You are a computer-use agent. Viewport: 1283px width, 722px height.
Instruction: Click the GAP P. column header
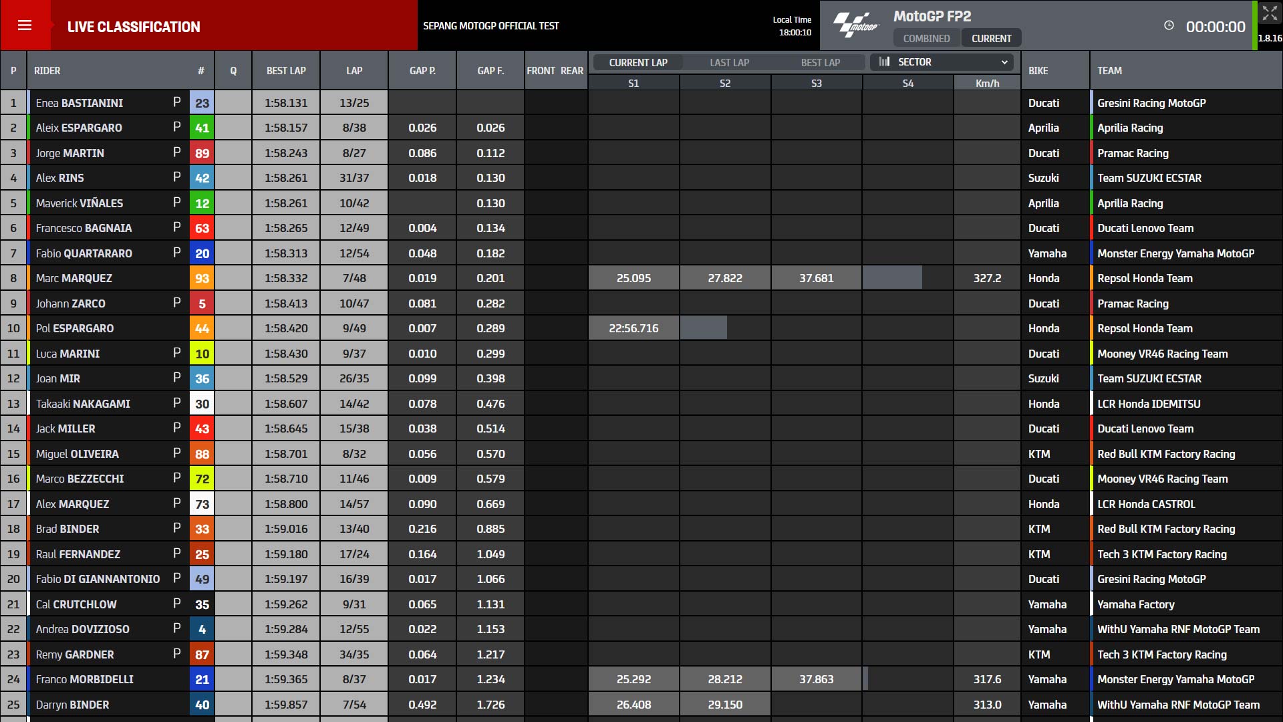point(422,70)
